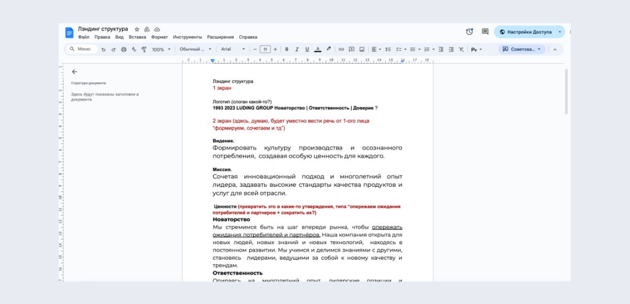This screenshot has height=304, width=630.
Task: Star the document Лэндинг структура
Action: click(x=137, y=29)
